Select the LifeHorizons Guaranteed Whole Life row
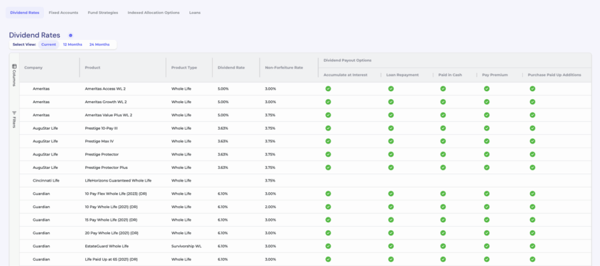 [x=118, y=180]
